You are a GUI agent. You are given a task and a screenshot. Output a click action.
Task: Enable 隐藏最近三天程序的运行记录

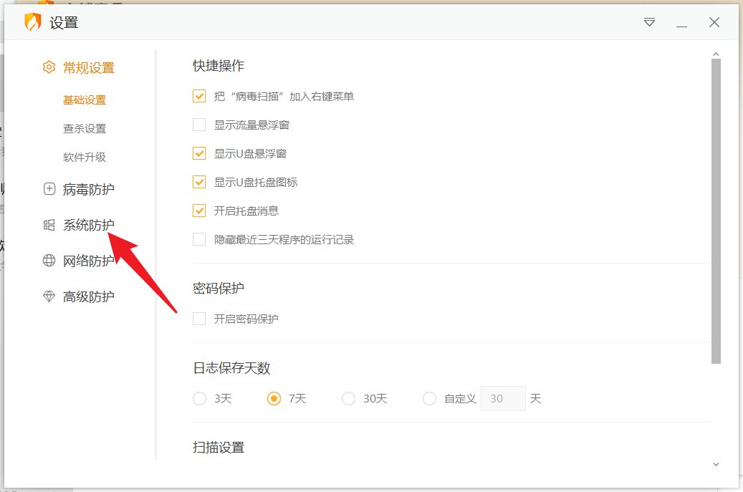198,239
